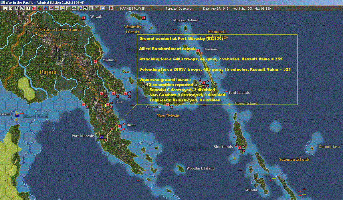Click the red Japanese unit marker at Port Moresby
Viewport: 343px width, 200px height.
(106, 140)
